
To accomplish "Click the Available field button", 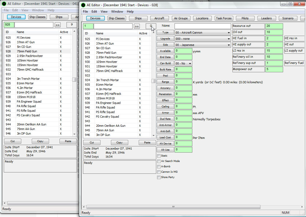I will (x=165, y=51).
